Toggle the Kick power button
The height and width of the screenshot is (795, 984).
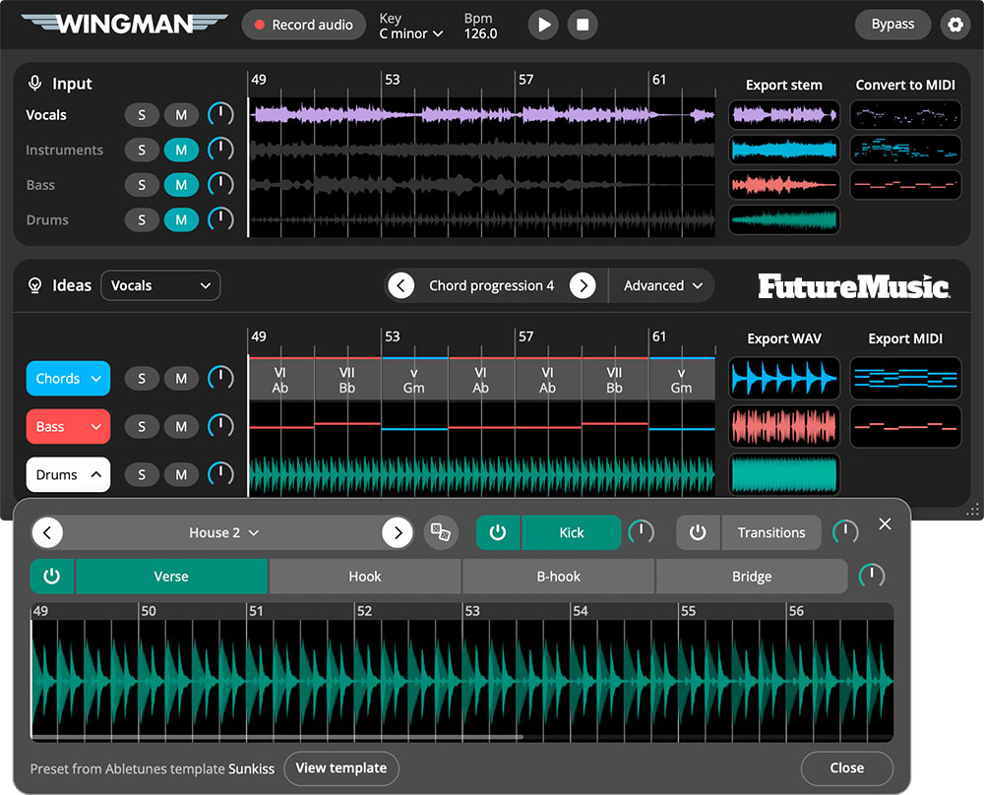coord(498,532)
